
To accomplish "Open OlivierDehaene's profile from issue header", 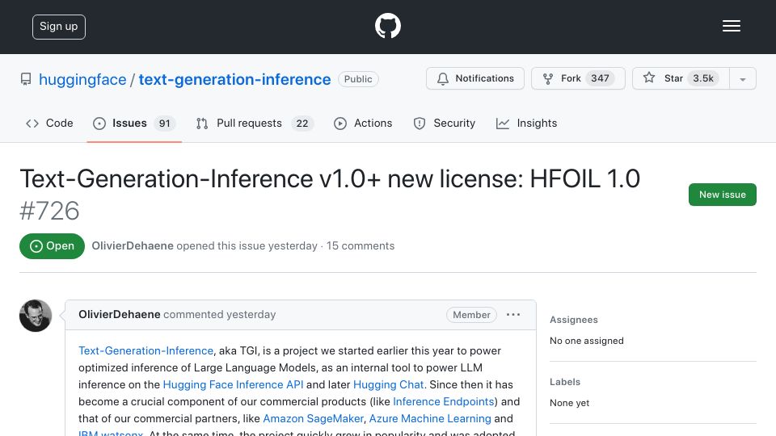I will [133, 245].
